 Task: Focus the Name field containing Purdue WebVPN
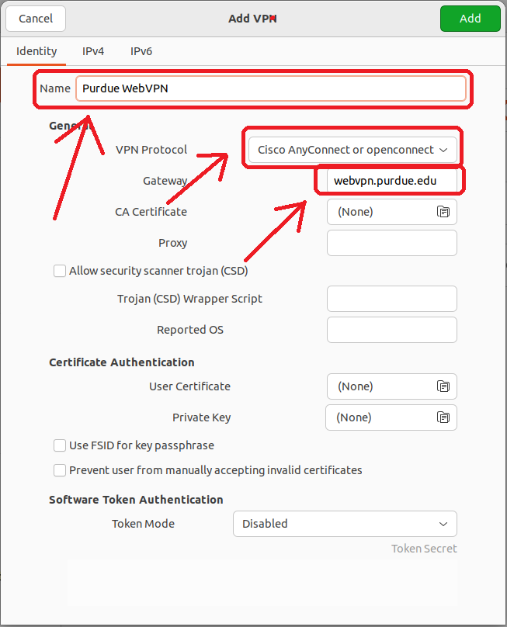pos(270,88)
